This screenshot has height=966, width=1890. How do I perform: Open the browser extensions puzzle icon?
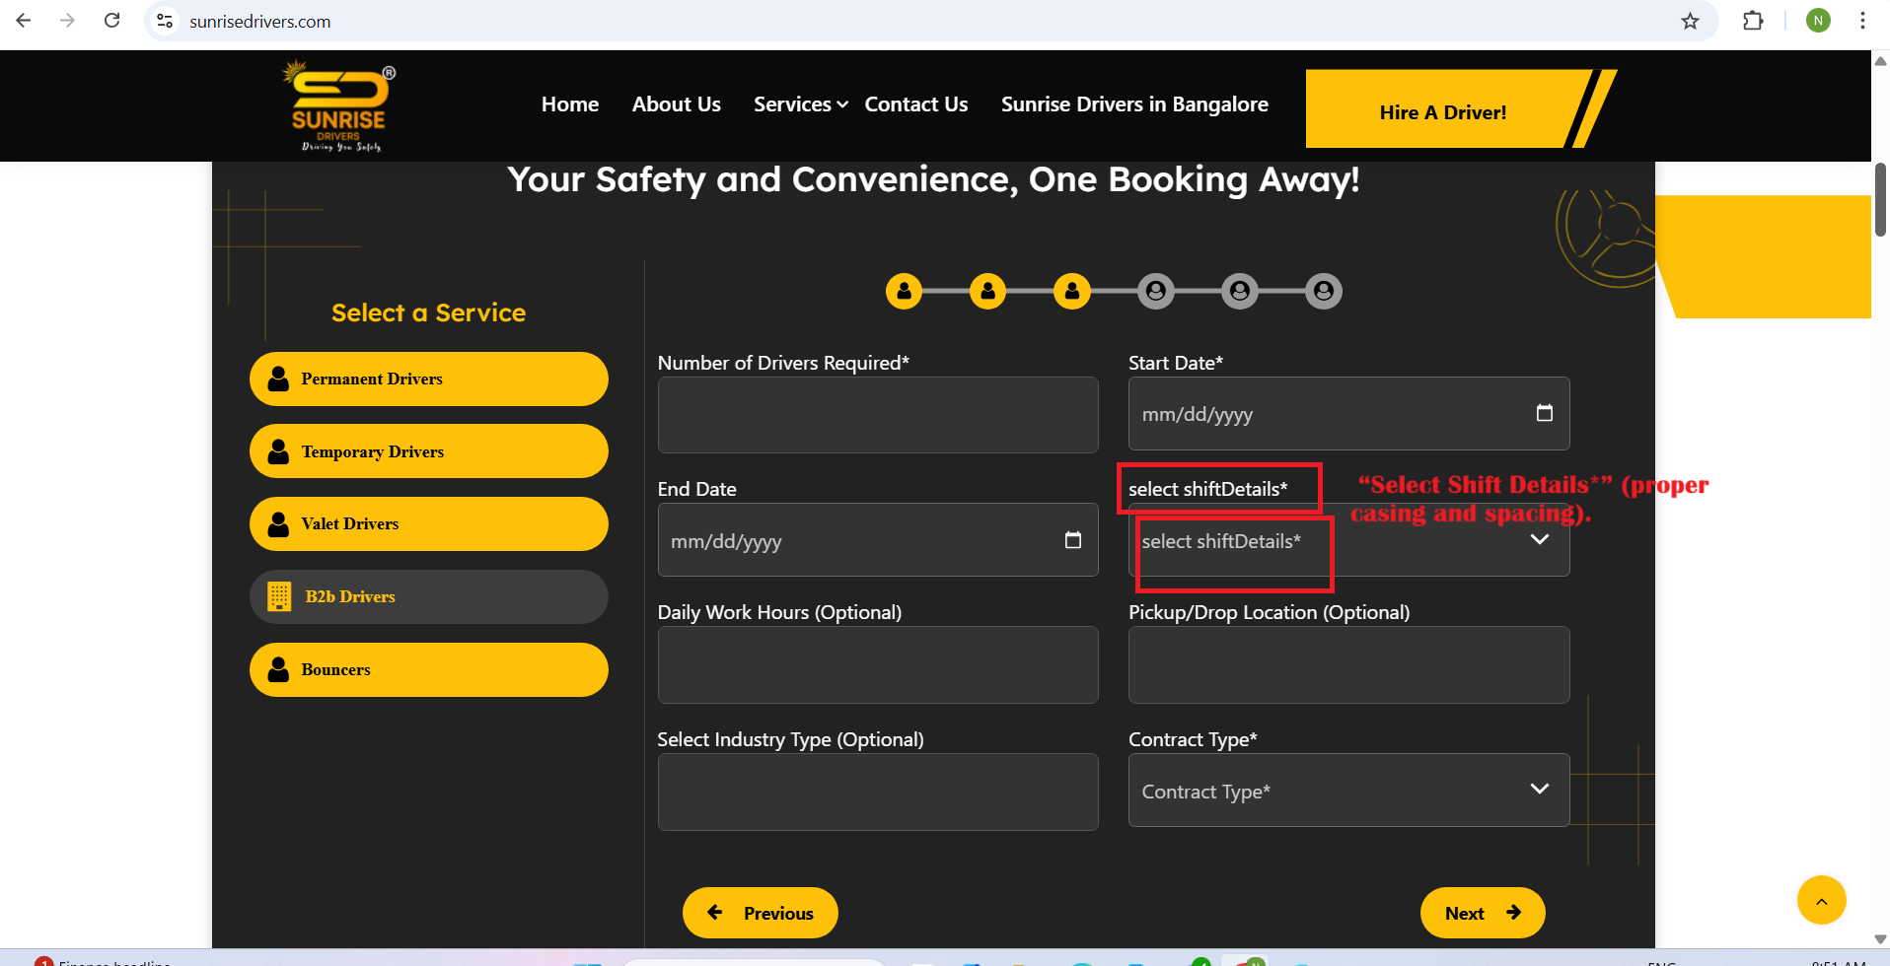click(1753, 21)
